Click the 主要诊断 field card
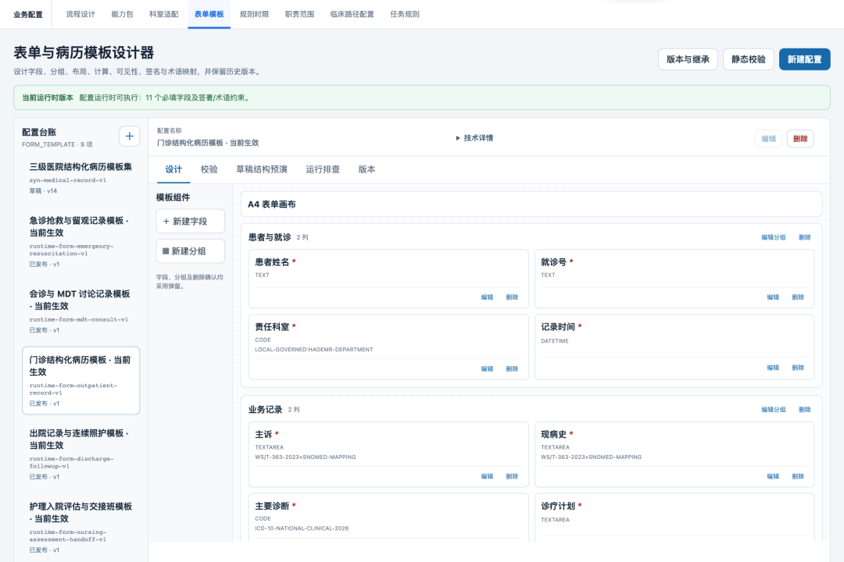This screenshot has height=562, width=844. (388, 518)
